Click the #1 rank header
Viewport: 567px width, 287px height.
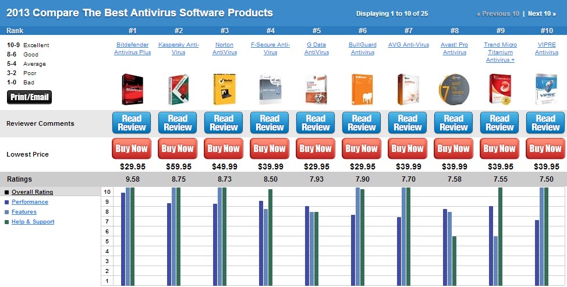(132, 31)
